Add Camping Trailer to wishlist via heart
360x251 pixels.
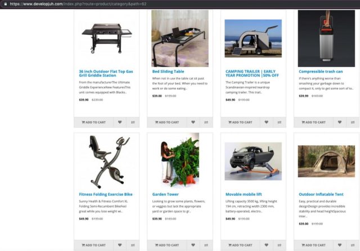tap(266, 122)
